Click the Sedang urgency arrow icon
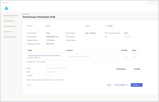The height and width of the screenshot is (102, 159). (106, 26)
